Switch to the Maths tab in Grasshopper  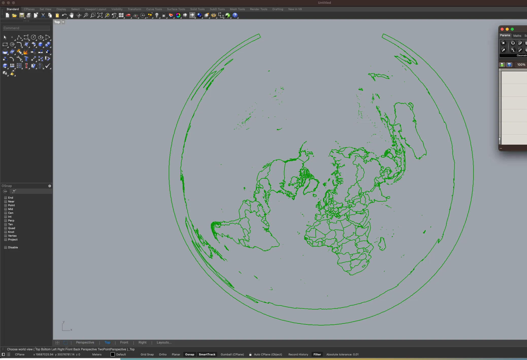[x=517, y=36]
